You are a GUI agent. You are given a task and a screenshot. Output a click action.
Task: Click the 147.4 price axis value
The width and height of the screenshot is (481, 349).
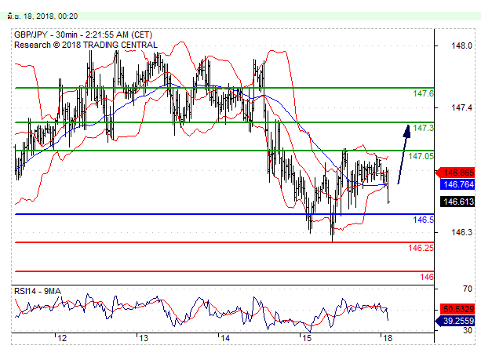point(461,107)
